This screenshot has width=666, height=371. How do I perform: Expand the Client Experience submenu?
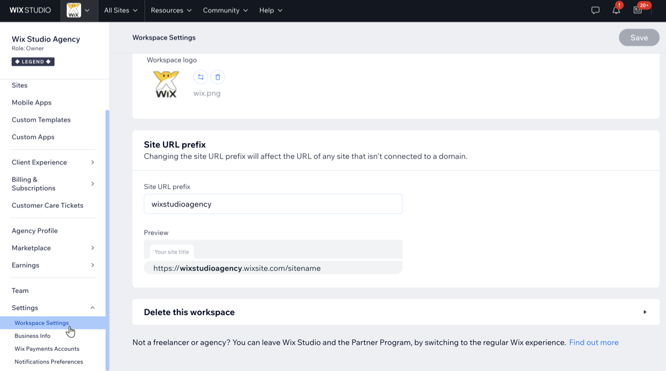pyautogui.click(x=92, y=162)
